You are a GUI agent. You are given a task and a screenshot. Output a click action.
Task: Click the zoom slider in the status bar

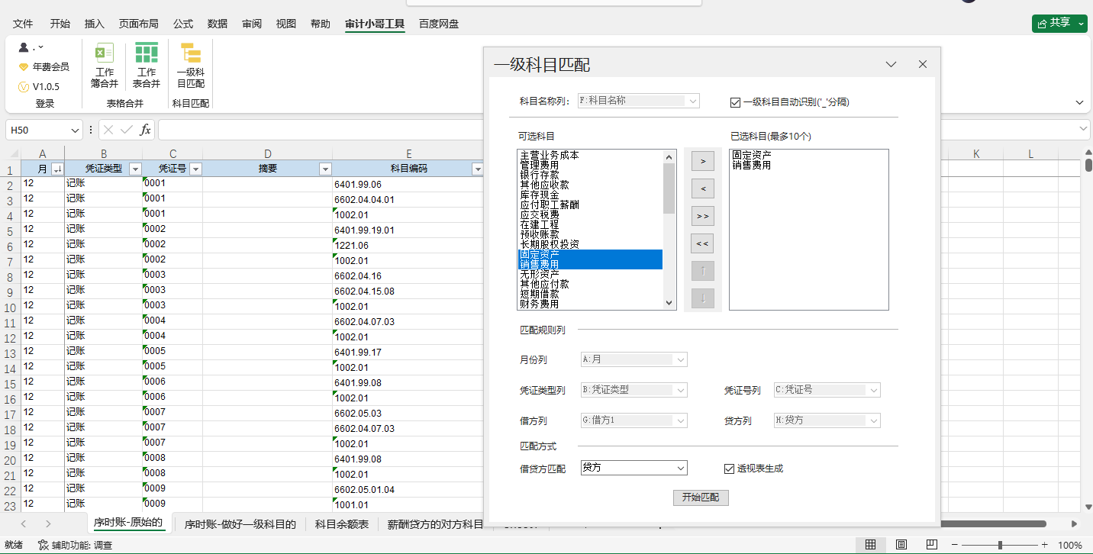click(1000, 545)
